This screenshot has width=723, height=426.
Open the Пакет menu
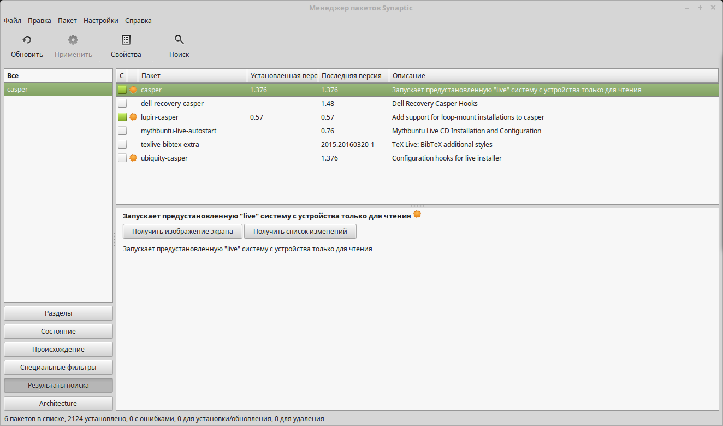(x=67, y=20)
